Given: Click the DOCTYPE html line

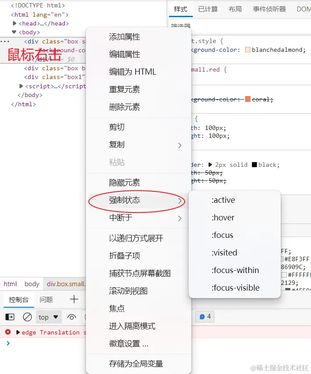Looking at the screenshot, I should (38, 5).
